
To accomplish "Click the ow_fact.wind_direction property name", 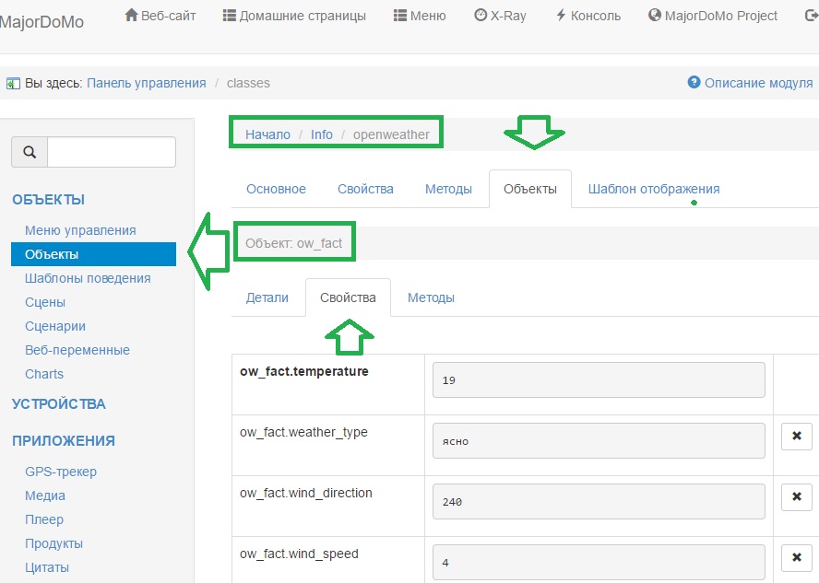I will (x=305, y=494).
